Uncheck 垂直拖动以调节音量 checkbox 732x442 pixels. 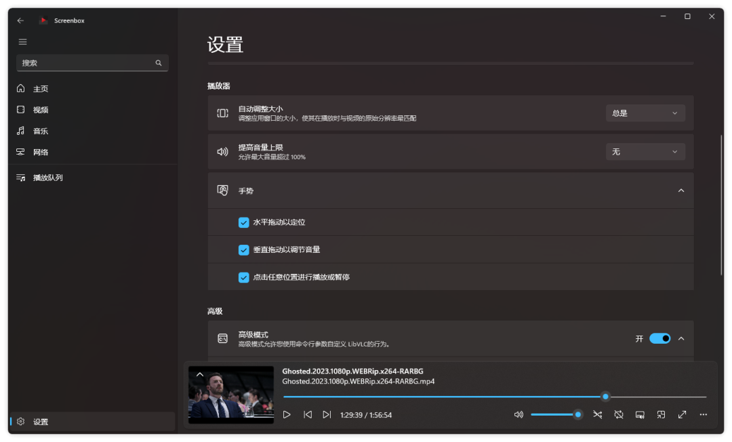244,250
